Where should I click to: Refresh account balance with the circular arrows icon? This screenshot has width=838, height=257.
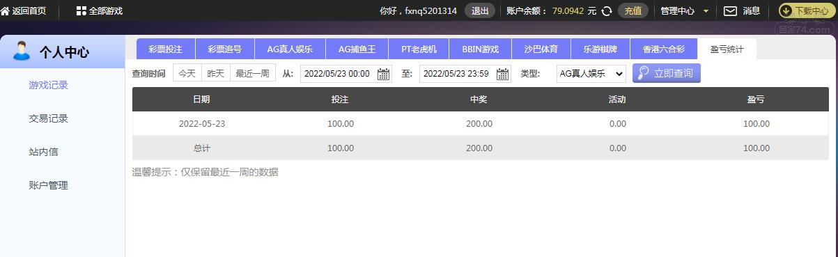coord(607,11)
